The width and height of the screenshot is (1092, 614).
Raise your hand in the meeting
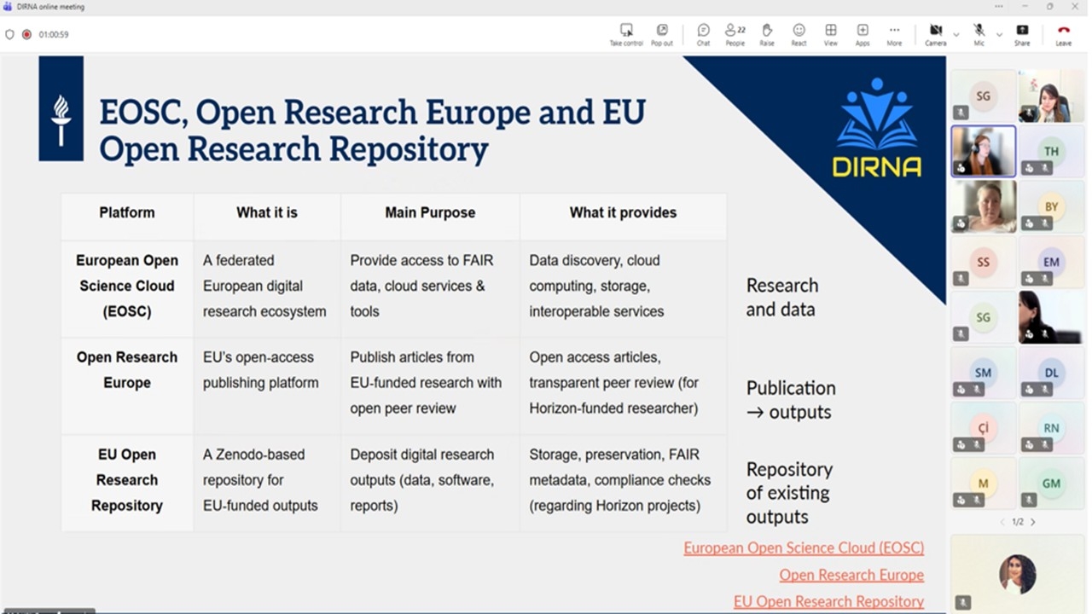(767, 33)
